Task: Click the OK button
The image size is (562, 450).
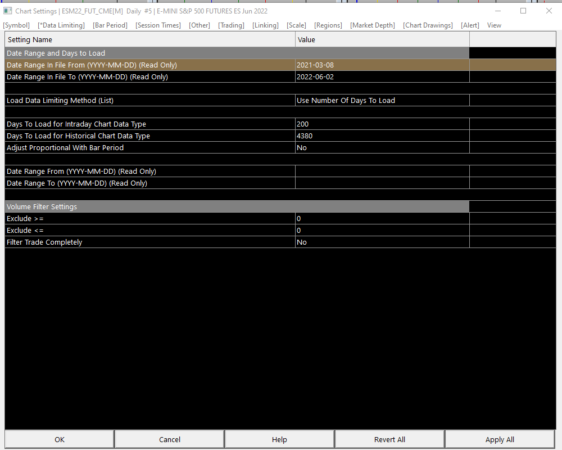Action: tap(60, 439)
